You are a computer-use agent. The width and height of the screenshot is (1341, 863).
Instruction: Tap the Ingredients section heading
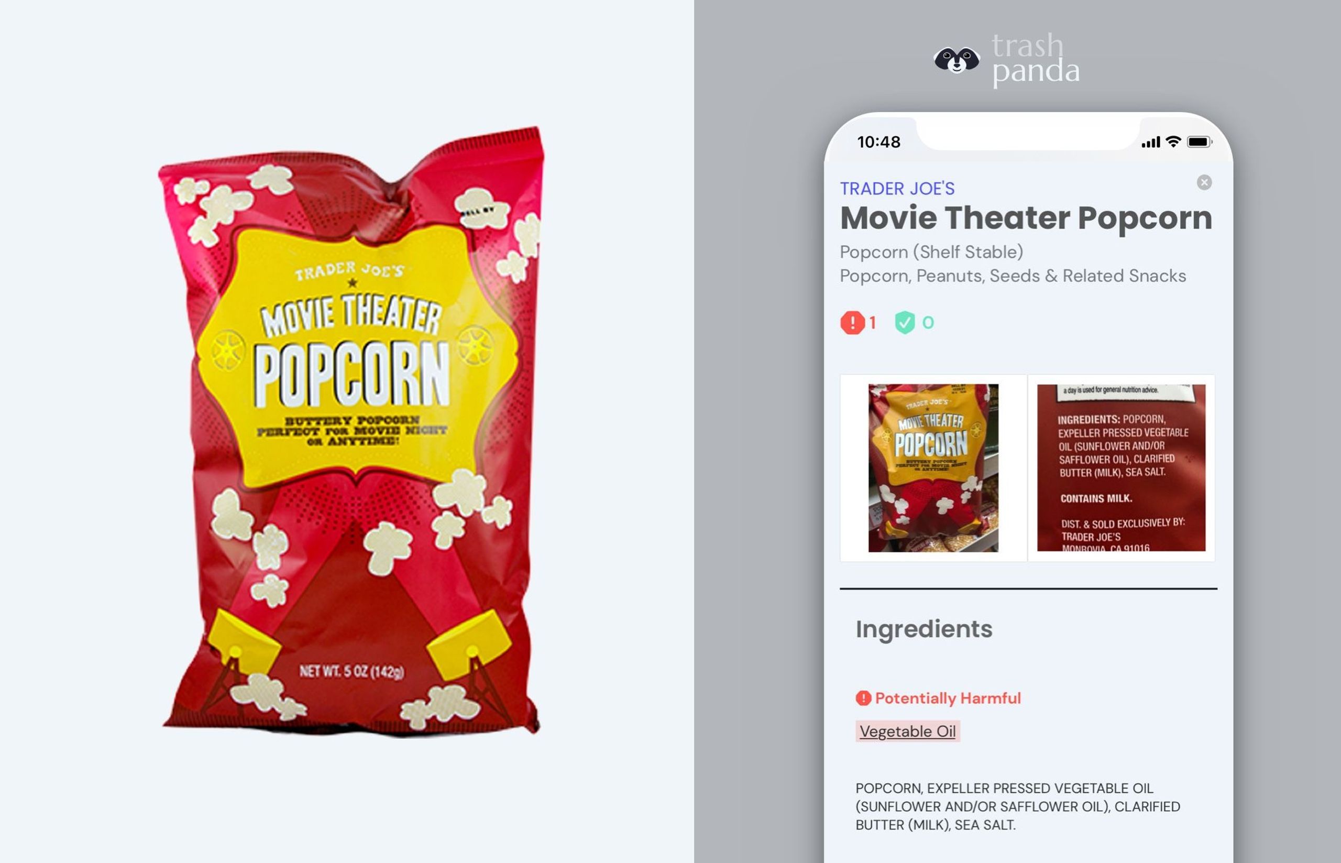click(x=924, y=629)
